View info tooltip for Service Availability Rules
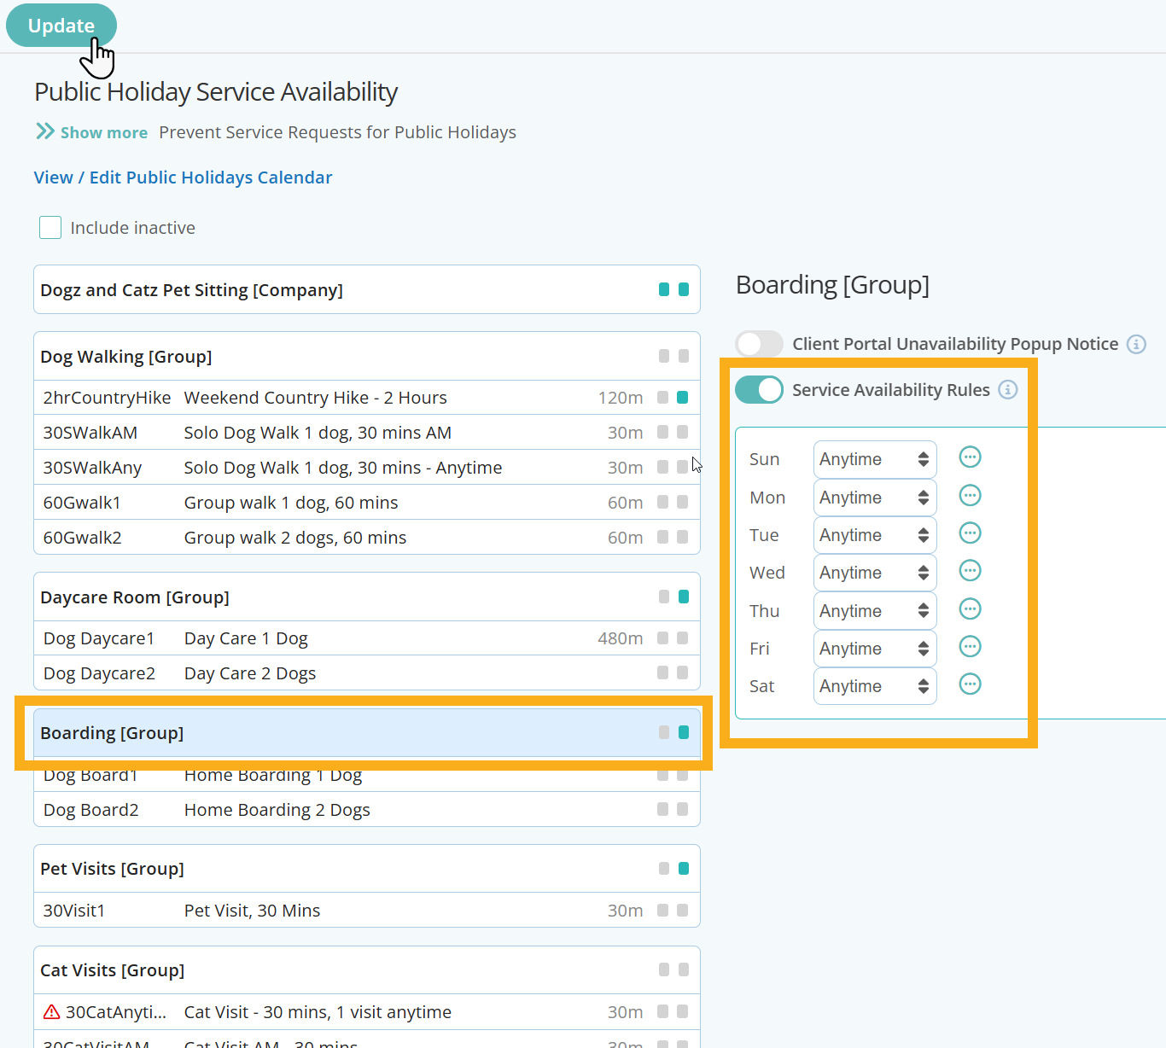The height and width of the screenshot is (1048, 1166). 1008,389
